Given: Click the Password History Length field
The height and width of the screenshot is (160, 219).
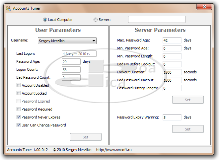Looking at the screenshot, I should [x=172, y=88].
